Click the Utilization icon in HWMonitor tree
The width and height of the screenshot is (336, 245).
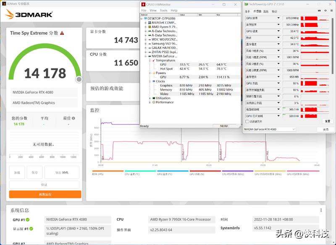(154, 98)
